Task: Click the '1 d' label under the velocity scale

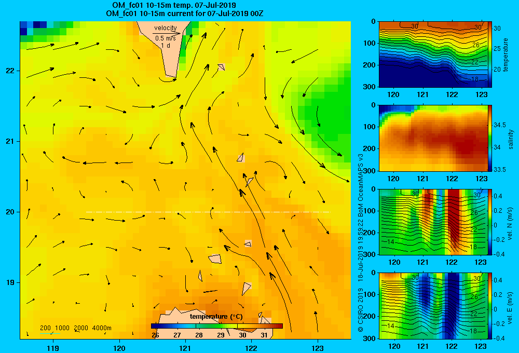Action: [166, 45]
